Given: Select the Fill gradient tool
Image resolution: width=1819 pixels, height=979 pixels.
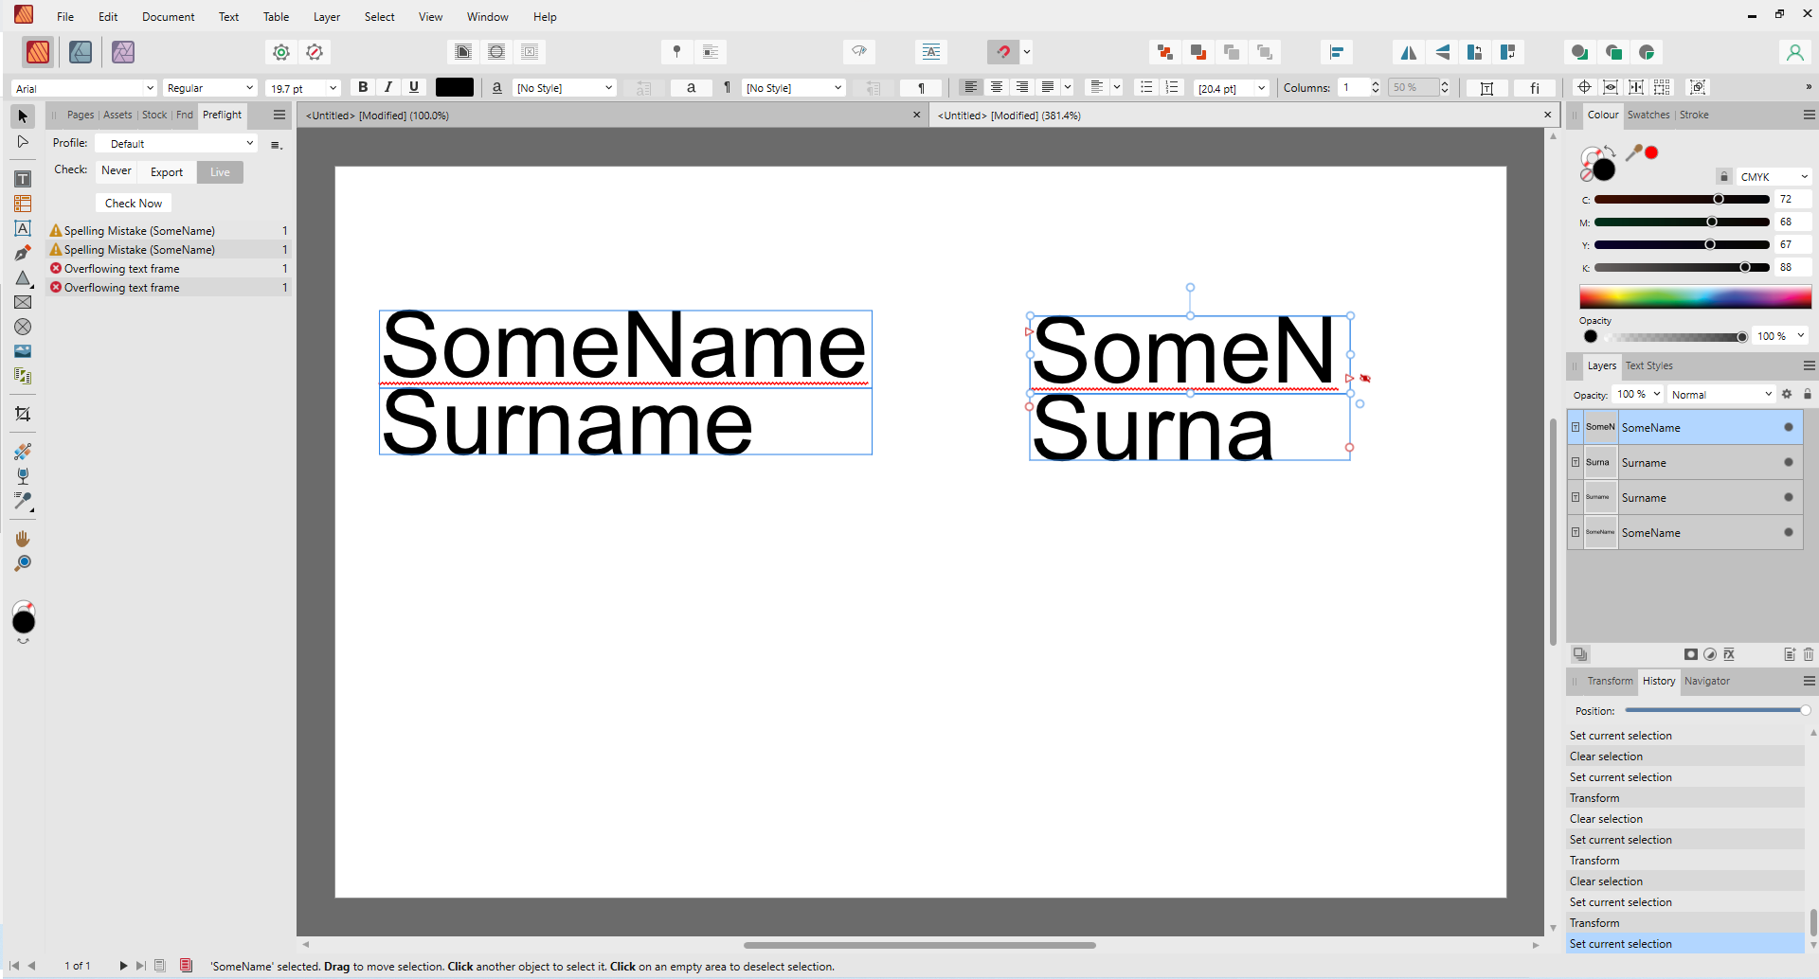Looking at the screenshot, I should pos(23,452).
